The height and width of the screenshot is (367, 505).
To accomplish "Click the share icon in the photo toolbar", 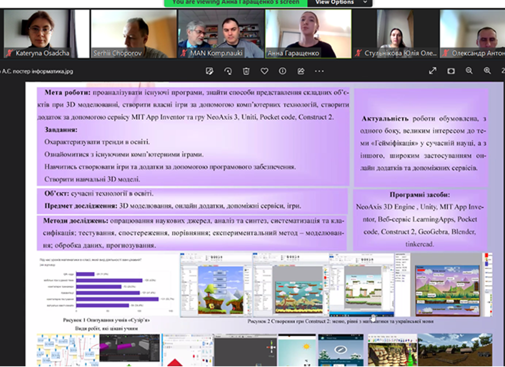I will pos(301,71).
